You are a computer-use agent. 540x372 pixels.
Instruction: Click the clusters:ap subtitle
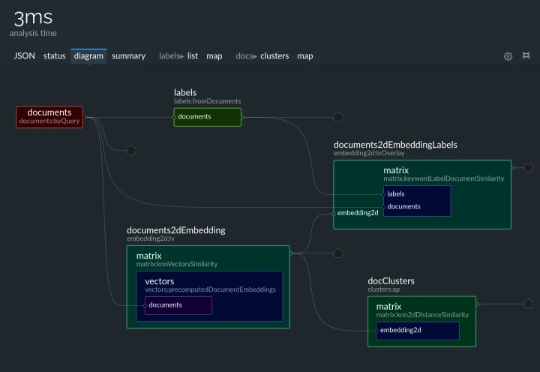click(x=384, y=289)
